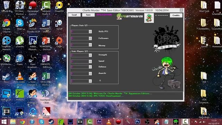Open the Credits button
This screenshot has width=222, height=125.
coord(176,15)
